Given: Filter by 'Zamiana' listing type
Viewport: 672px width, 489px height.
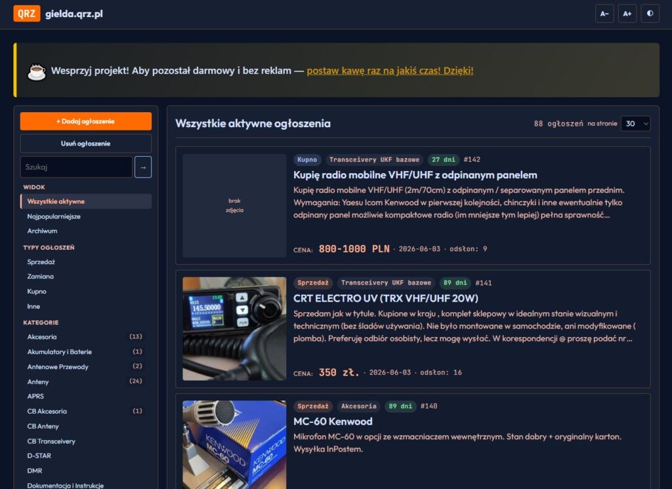Looking at the screenshot, I should point(86,276).
